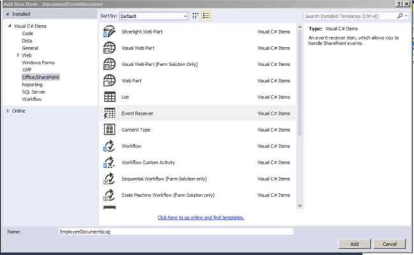Select the Office/SharePoint category

pyautogui.click(x=41, y=78)
